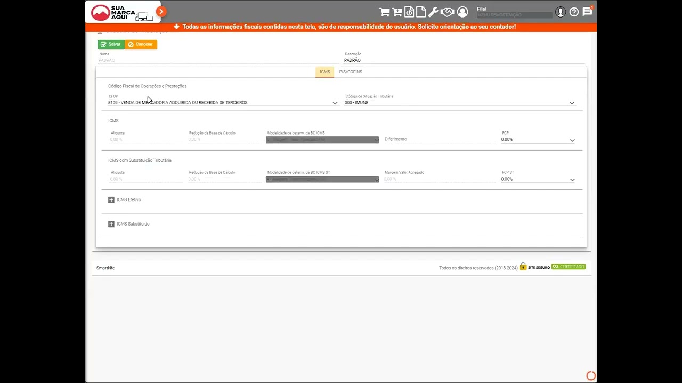
Task: Click the ICMS Alíquota field
Action: coord(146,140)
